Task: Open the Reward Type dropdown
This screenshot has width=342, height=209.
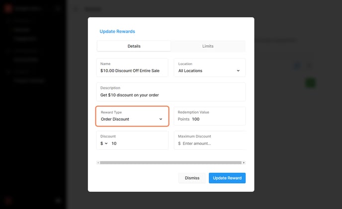Action: click(x=132, y=116)
